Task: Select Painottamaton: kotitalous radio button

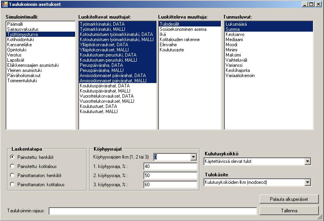Action: pyautogui.click(x=12, y=184)
